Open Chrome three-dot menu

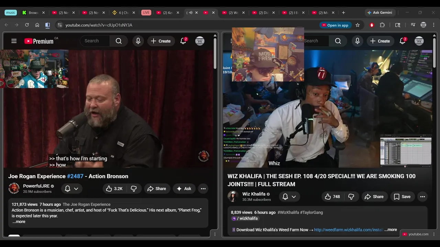click(x=433, y=25)
